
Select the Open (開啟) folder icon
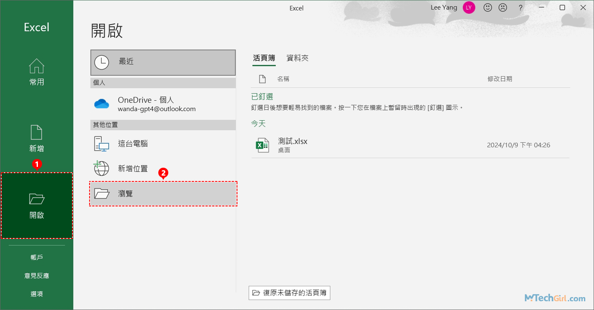click(x=37, y=199)
